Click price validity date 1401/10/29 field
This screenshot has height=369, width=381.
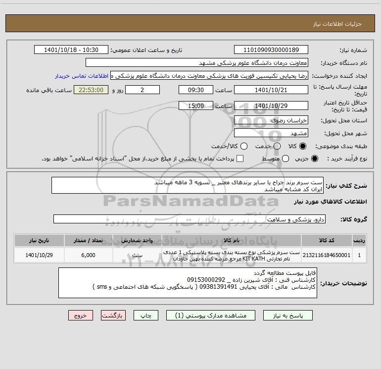point(271,105)
